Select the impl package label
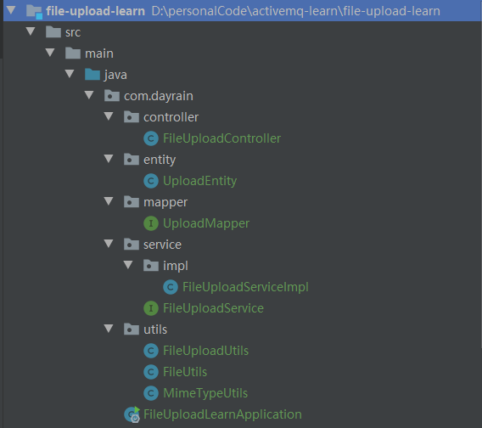The height and width of the screenshot is (428, 482). [x=176, y=266]
